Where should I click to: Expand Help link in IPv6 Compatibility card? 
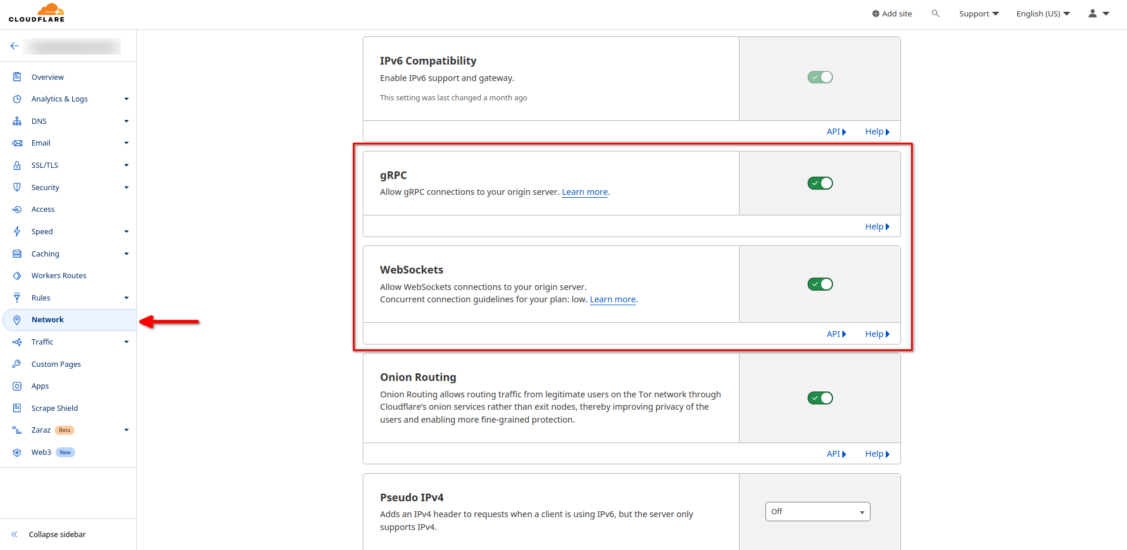(x=877, y=131)
